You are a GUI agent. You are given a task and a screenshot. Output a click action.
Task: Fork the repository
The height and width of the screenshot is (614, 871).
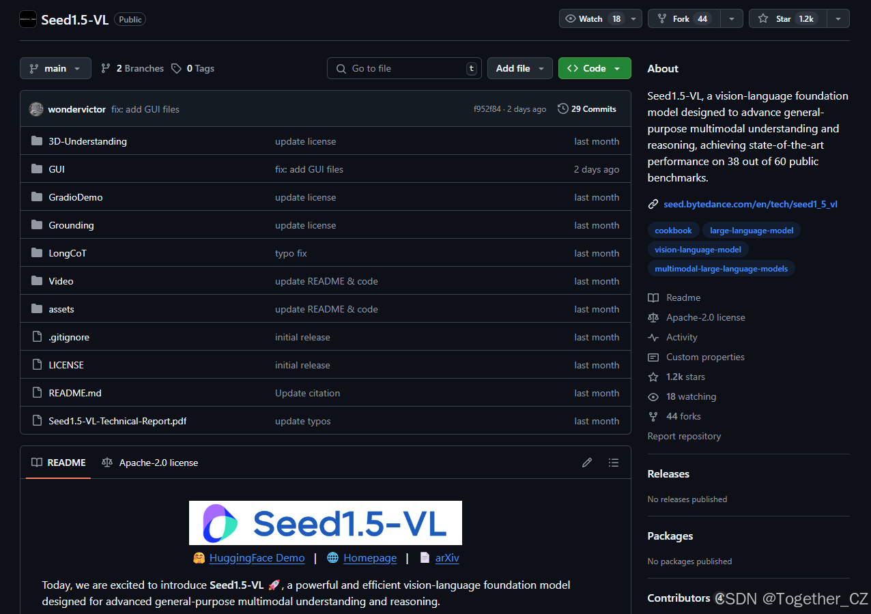pos(680,18)
